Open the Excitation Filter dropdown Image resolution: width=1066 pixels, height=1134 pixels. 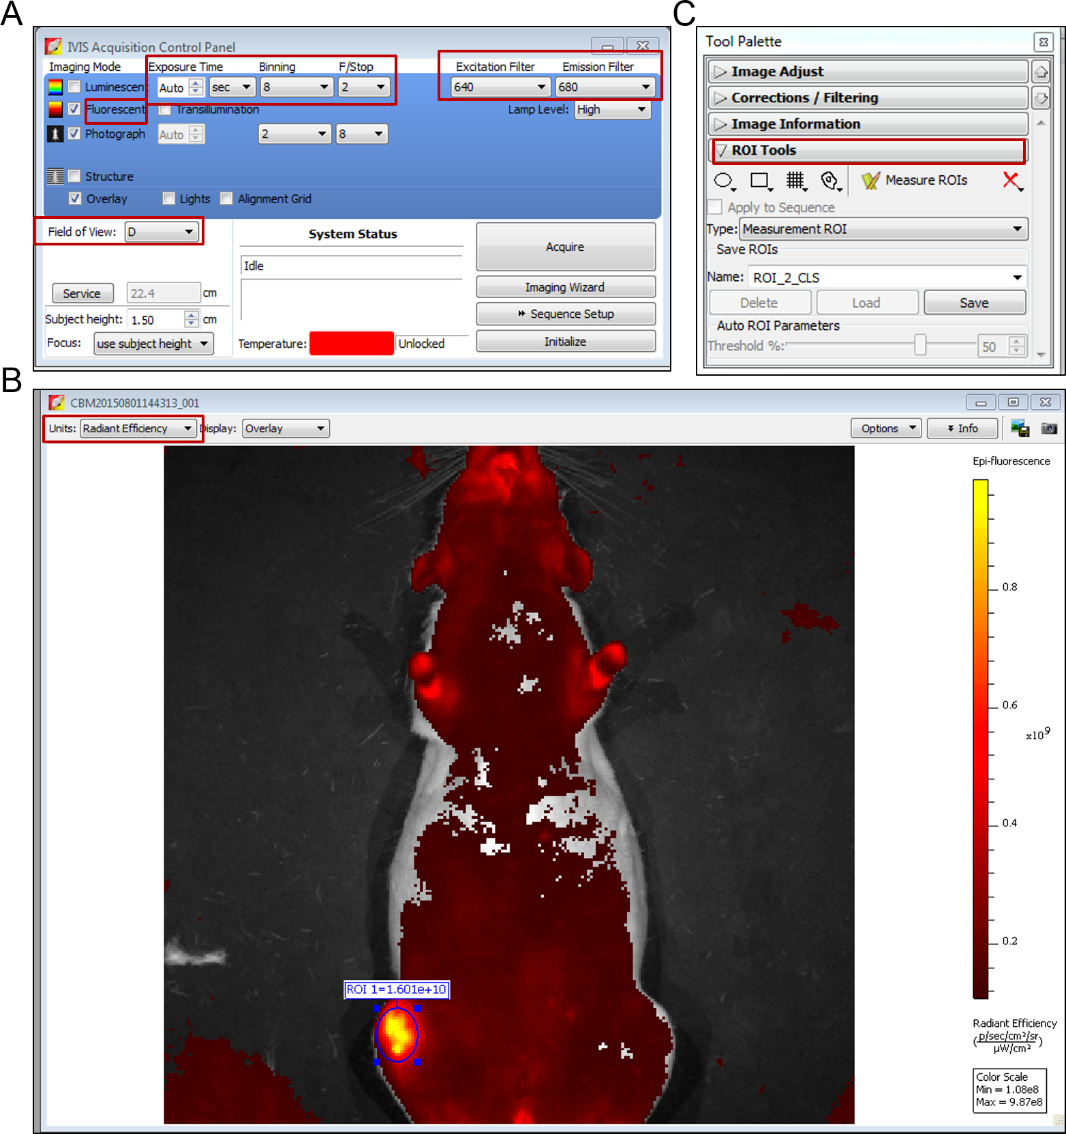tap(500, 87)
